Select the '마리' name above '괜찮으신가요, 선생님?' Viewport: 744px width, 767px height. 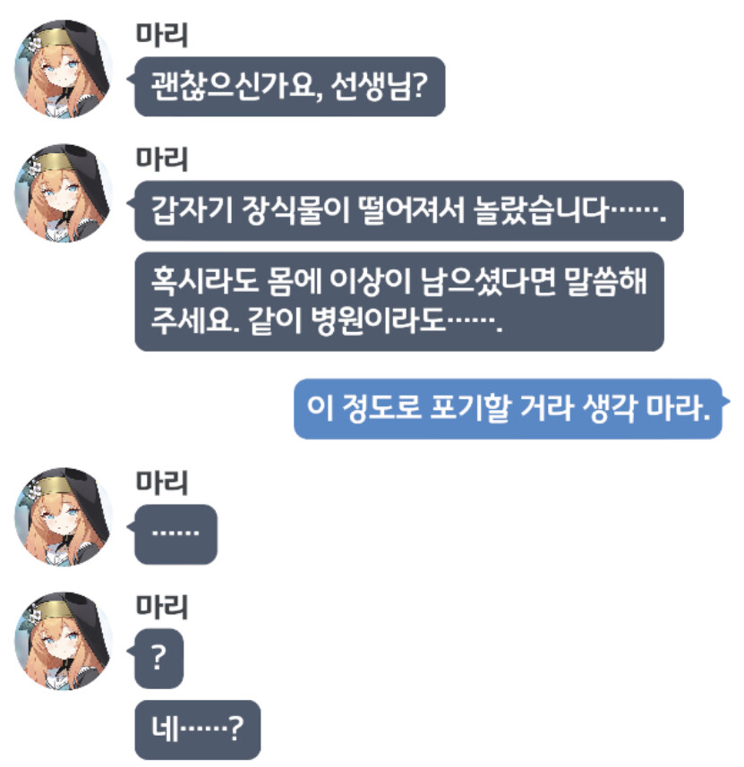click(161, 35)
